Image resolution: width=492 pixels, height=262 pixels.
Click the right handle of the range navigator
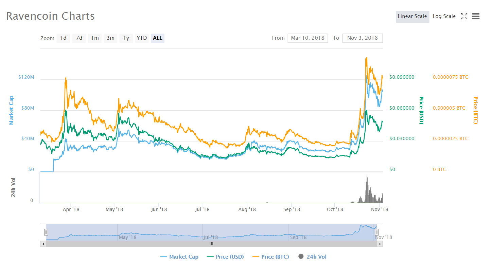(377, 231)
